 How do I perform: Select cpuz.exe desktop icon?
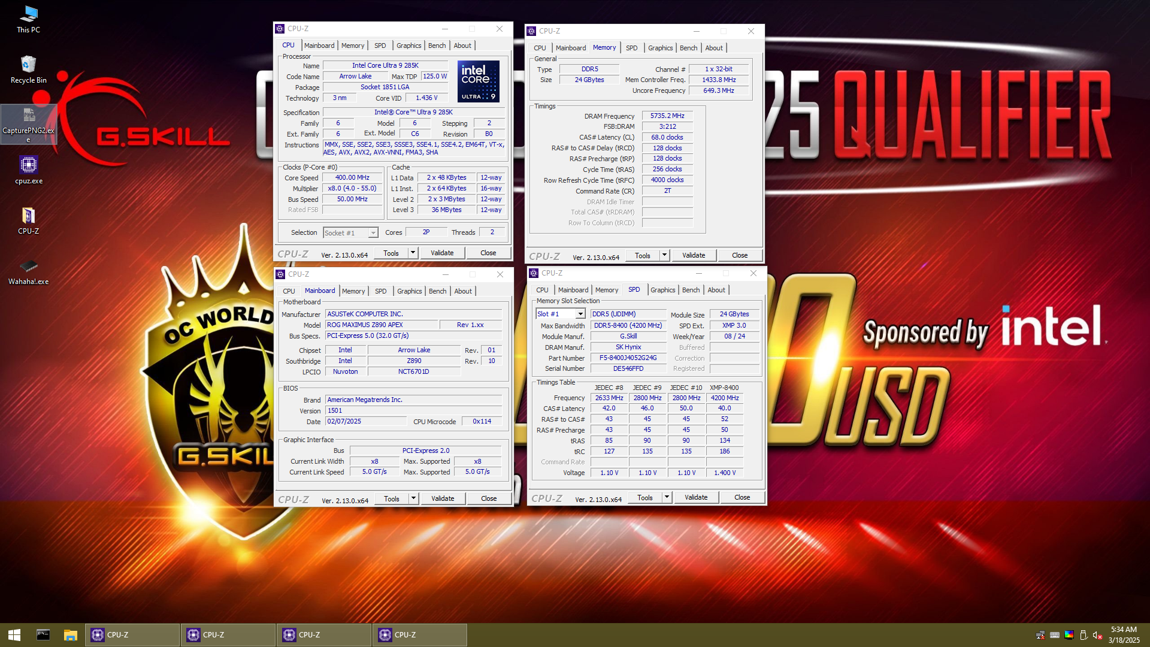point(28,170)
